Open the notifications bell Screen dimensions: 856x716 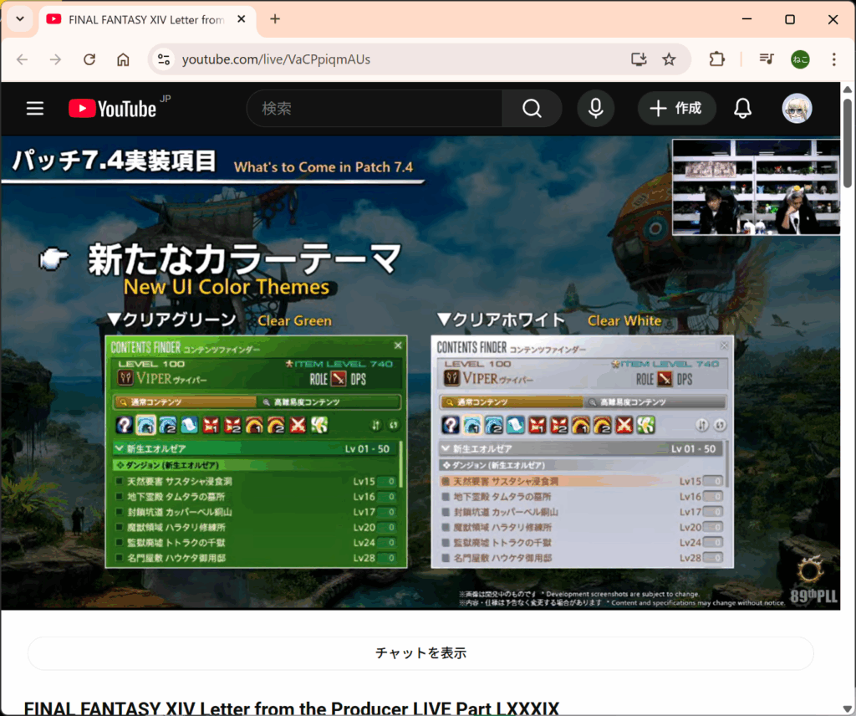(742, 109)
